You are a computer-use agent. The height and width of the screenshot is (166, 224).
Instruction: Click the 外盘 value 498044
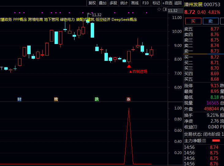[211, 109]
